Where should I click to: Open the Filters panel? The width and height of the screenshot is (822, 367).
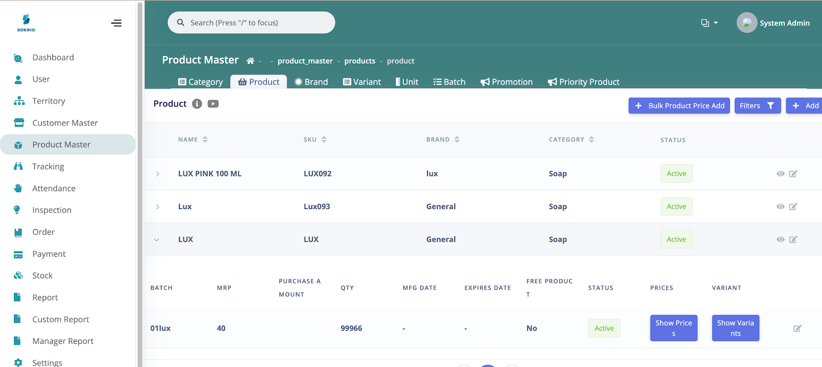[x=758, y=106]
